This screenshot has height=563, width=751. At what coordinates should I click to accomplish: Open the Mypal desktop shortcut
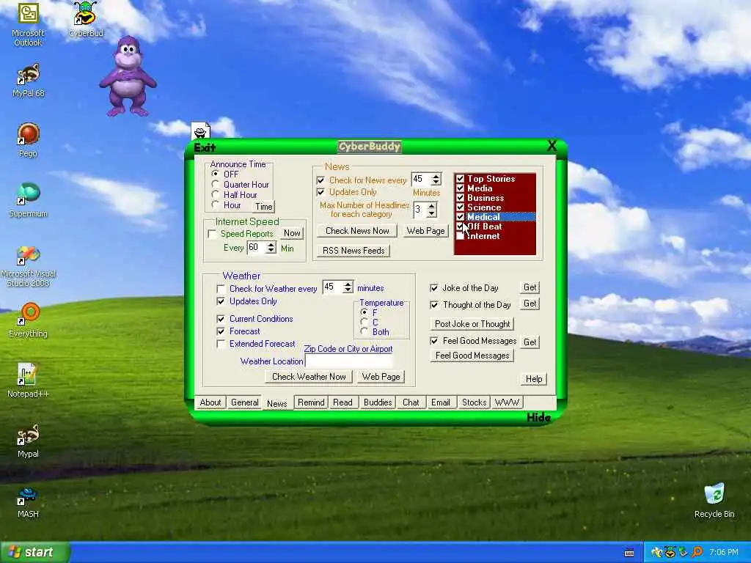point(28,441)
